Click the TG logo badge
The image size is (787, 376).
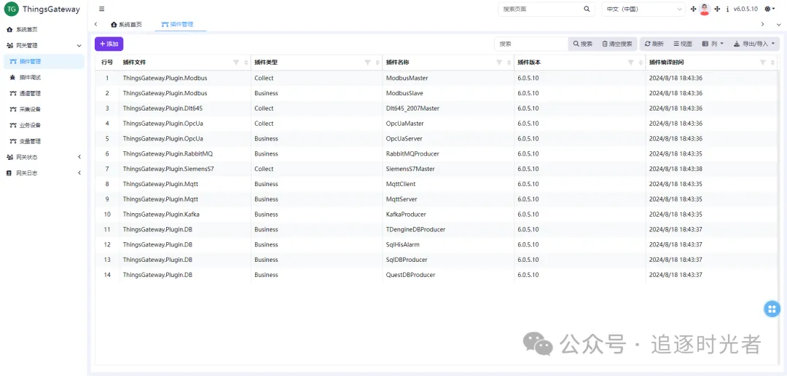12,9
